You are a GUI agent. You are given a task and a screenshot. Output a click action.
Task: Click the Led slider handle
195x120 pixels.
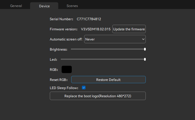[145, 59]
